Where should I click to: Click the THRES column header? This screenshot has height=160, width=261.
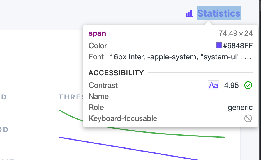70,97
